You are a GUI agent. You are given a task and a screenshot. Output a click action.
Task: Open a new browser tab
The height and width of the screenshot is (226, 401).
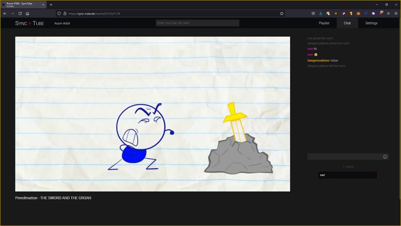point(51,5)
